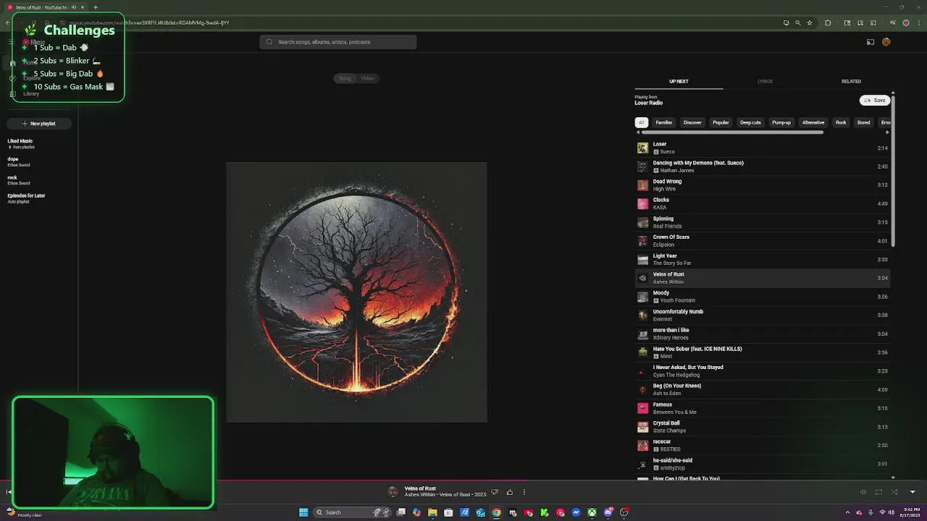Switch to Song view toggle
927x521 pixels.
(345, 78)
